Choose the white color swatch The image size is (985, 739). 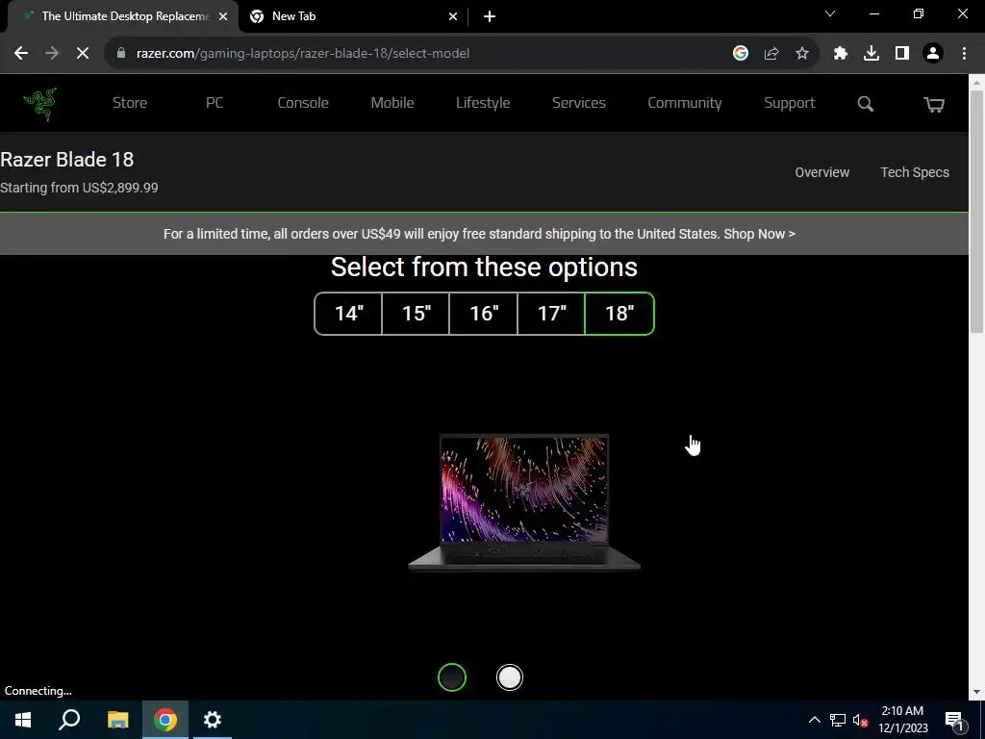[510, 677]
